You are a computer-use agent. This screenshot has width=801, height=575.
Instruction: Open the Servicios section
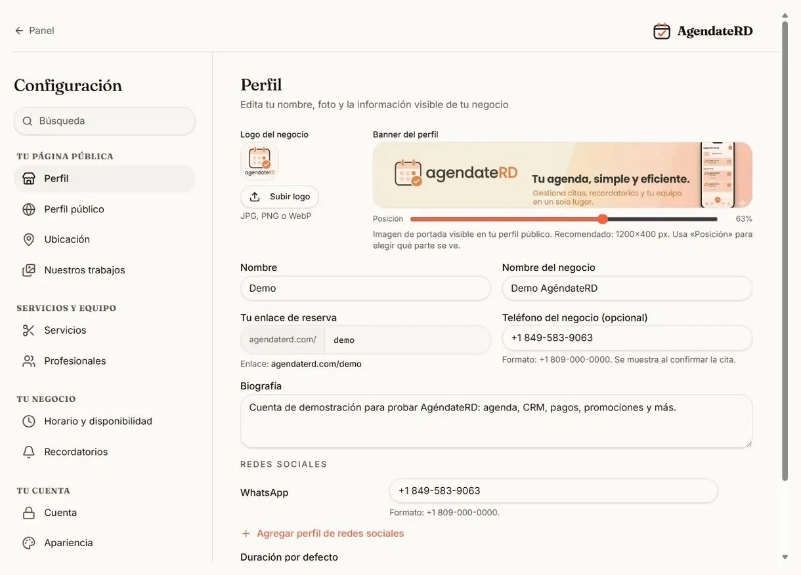click(x=104, y=330)
